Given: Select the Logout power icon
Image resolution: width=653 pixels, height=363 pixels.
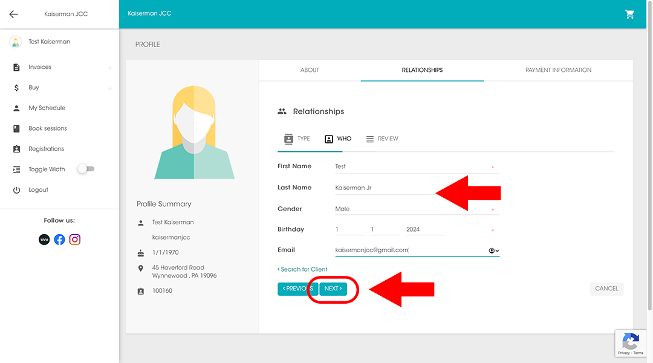Looking at the screenshot, I should coord(16,190).
